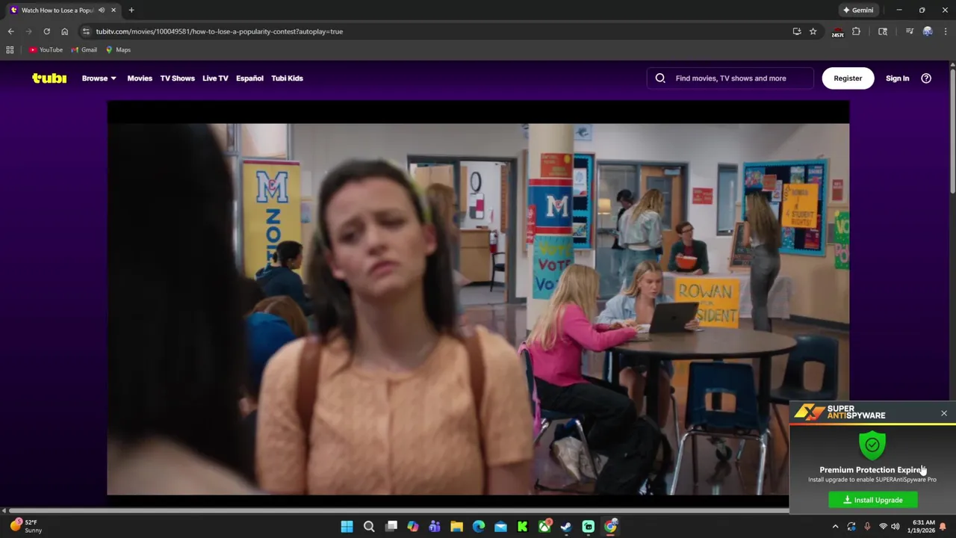956x538 pixels.
Task: Click the address bar URL
Action: (219, 31)
